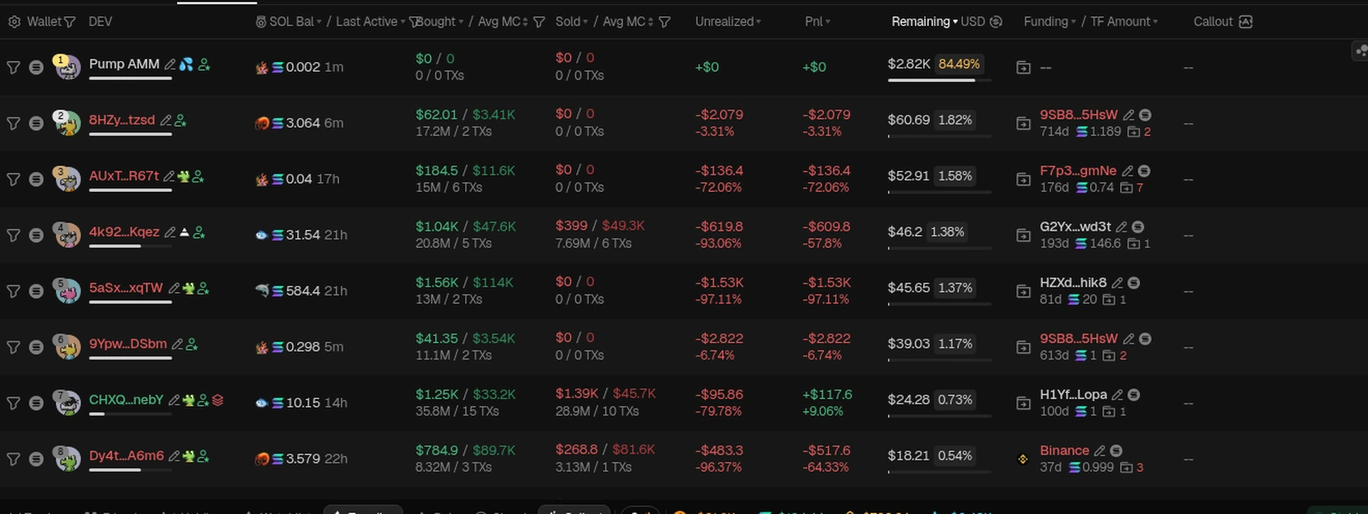Open filter icon after Bought Avg MC
1368x514 pixels.
tap(539, 22)
